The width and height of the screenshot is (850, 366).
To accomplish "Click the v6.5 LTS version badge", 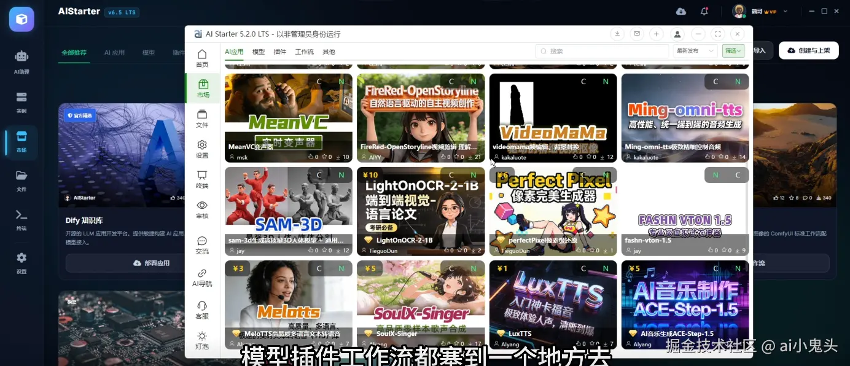I will click(x=121, y=12).
